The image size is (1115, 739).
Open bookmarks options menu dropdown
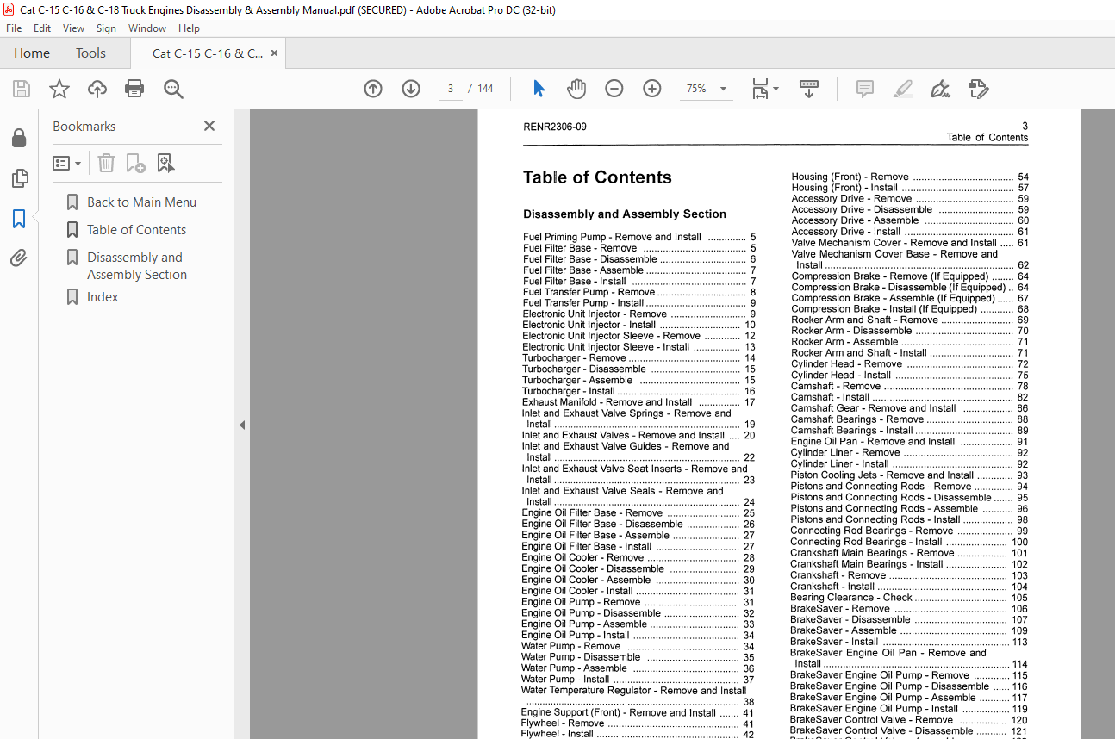pos(67,163)
